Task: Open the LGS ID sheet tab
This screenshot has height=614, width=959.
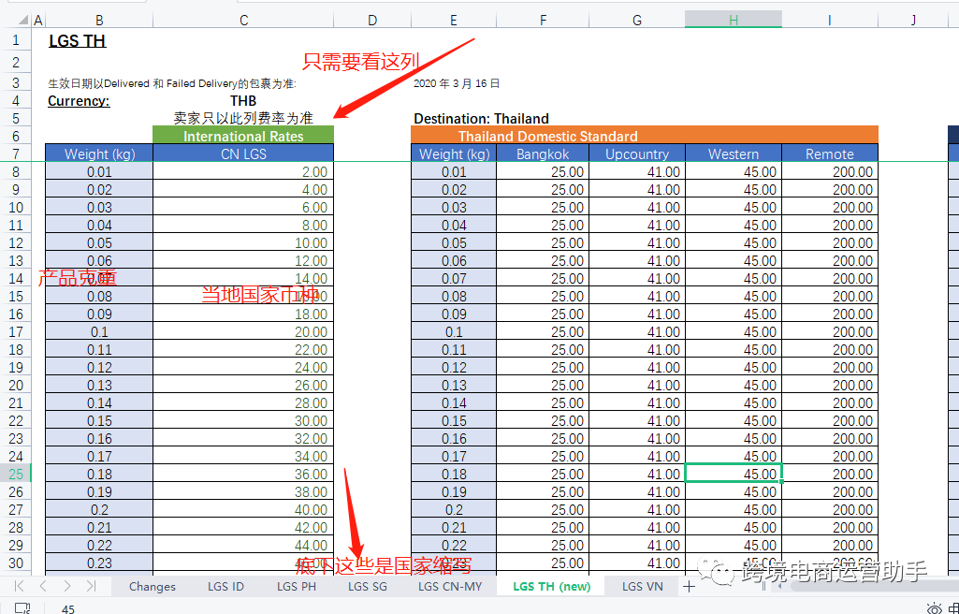Action: pyautogui.click(x=225, y=587)
